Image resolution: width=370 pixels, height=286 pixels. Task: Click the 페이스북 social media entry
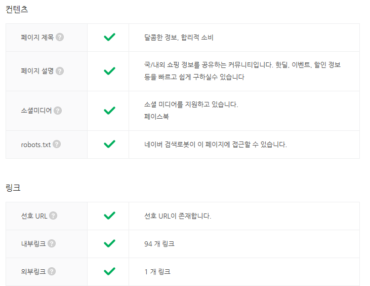tap(156, 117)
